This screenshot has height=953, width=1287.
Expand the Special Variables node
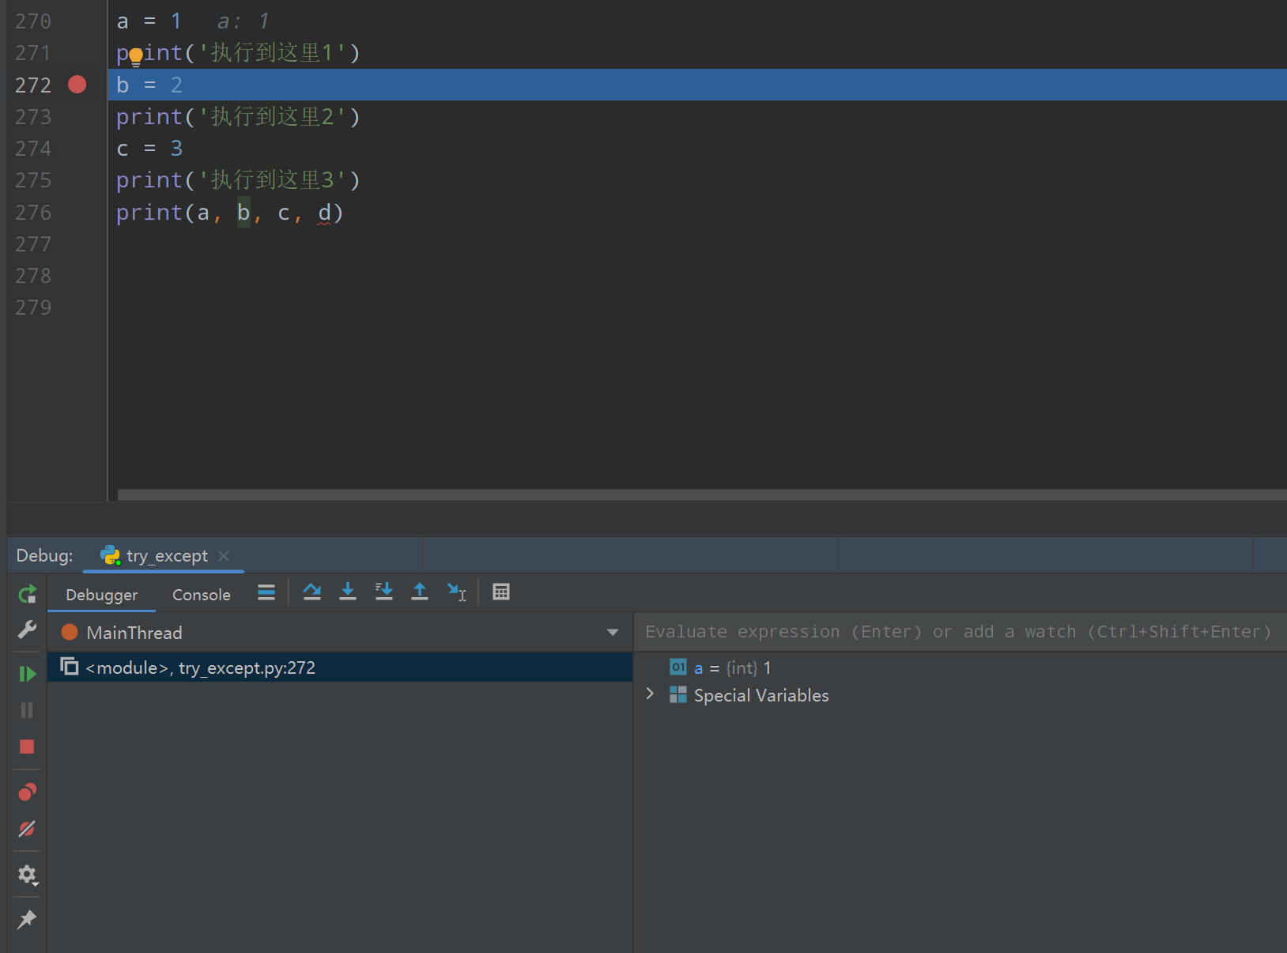point(650,694)
